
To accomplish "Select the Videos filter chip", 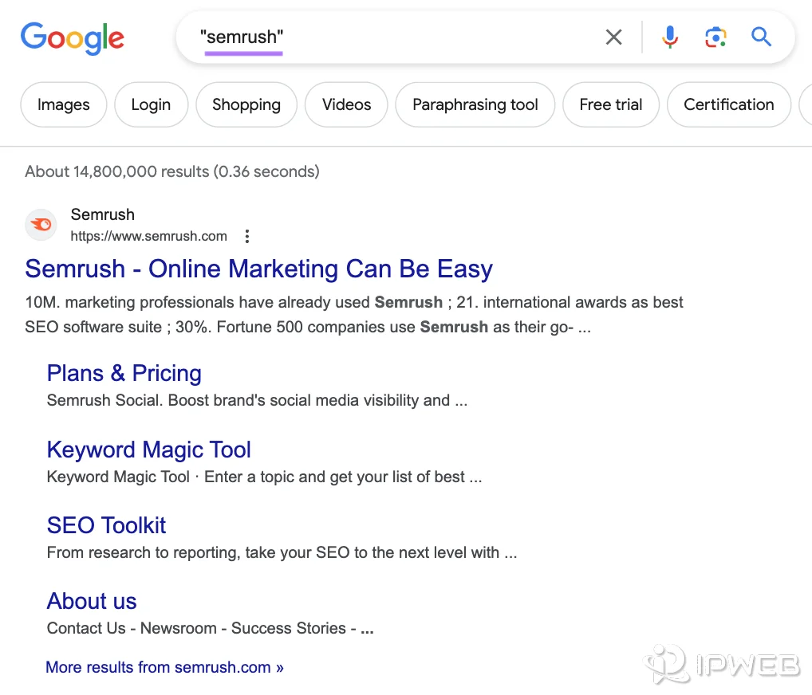I will (346, 104).
